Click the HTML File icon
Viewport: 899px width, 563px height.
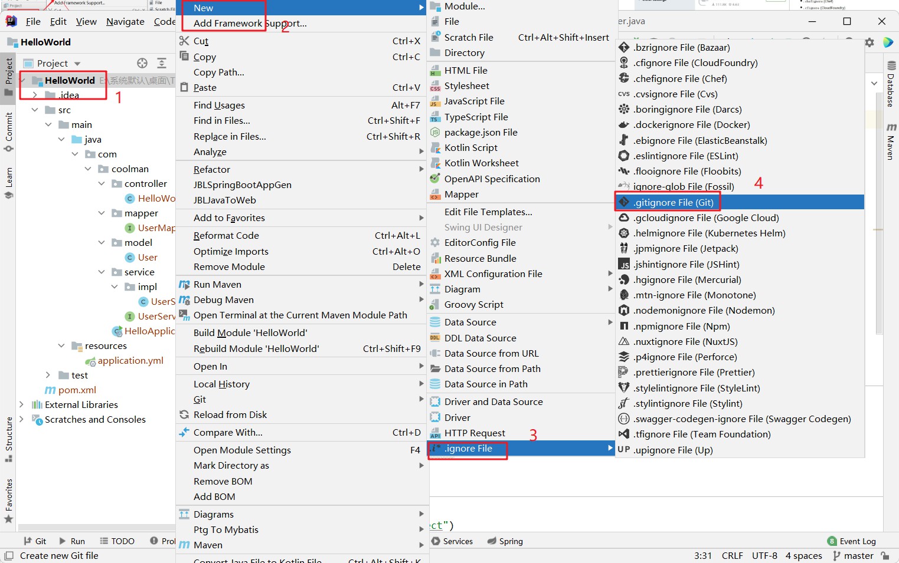(435, 71)
